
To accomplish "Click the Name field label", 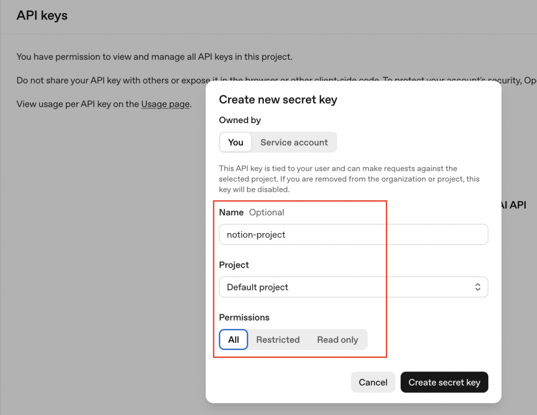I will point(231,212).
